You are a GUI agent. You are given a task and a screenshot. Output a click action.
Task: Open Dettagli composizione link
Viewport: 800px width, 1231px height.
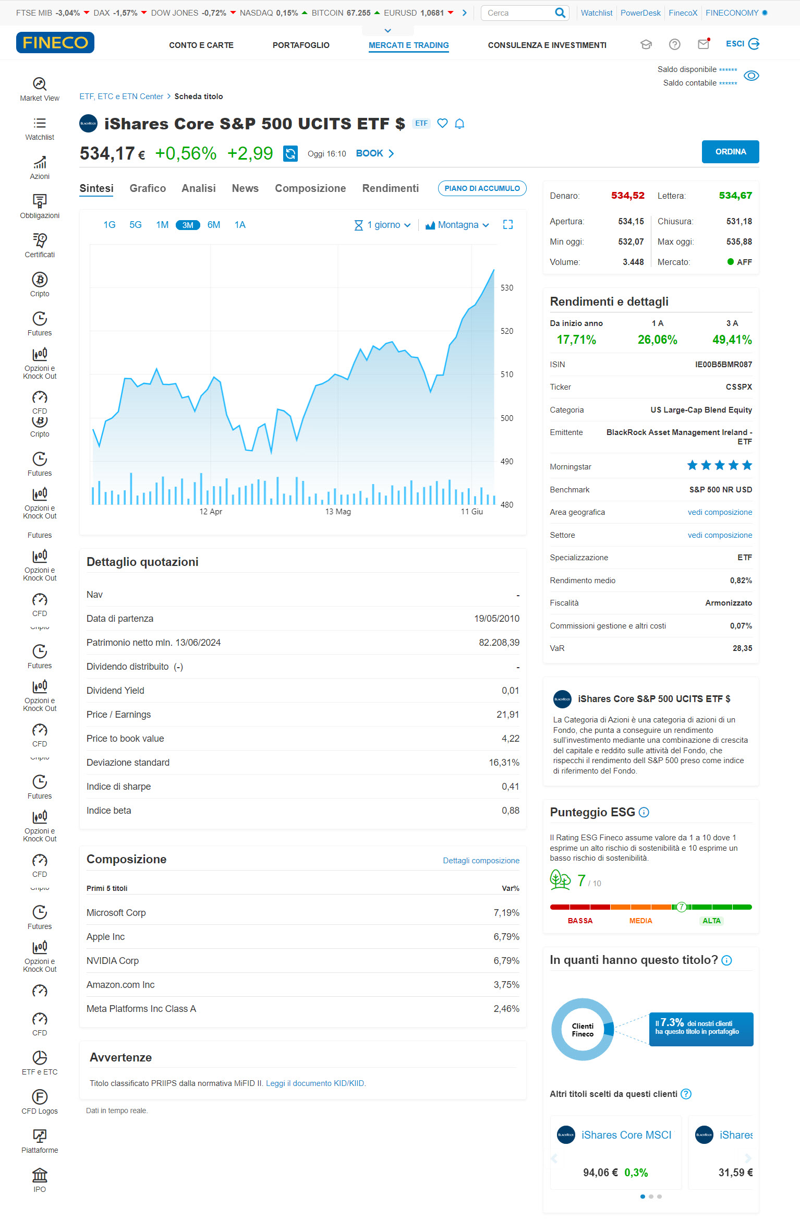coord(481,861)
